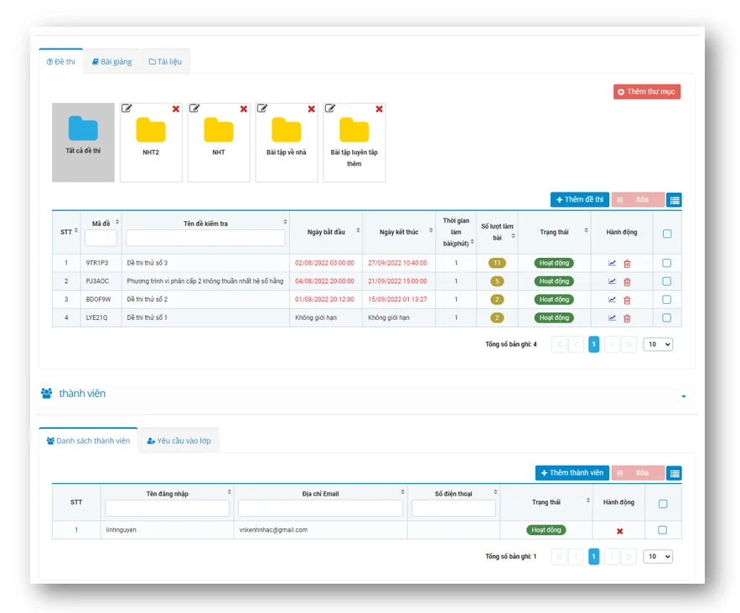Remove member linhnguyen with red X
740x613 pixels.
619,531
